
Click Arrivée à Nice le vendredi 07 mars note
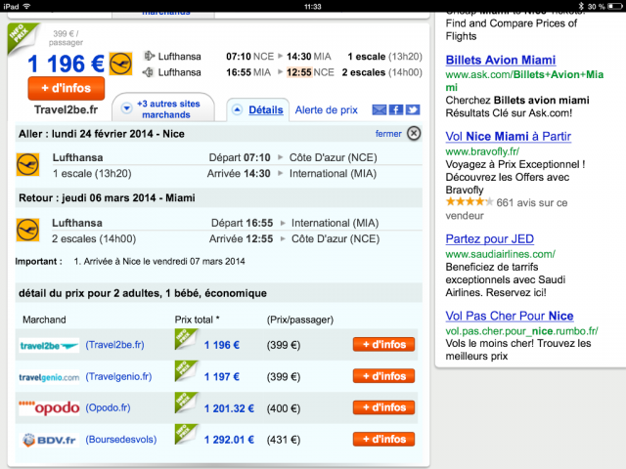(159, 261)
